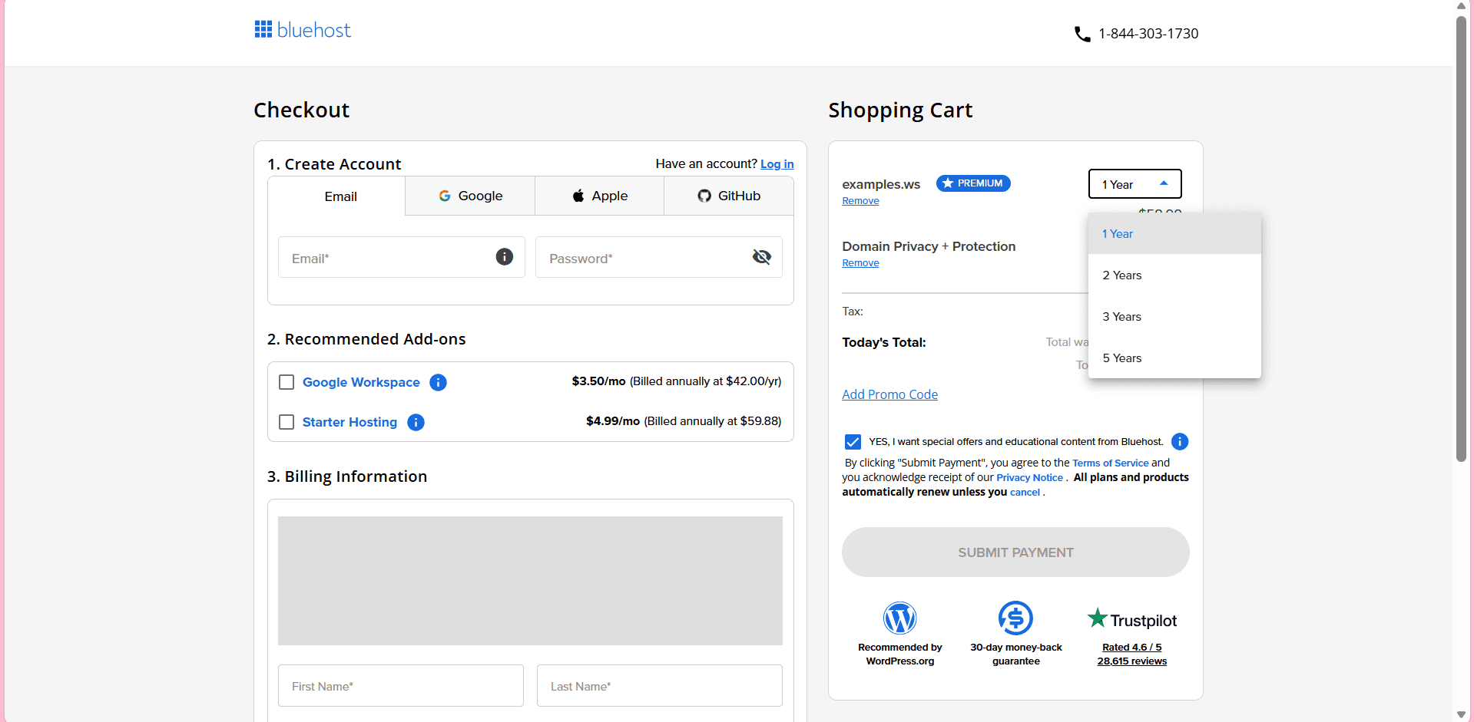Uncheck the special offers consent checkbox
Screen dimensions: 1474x722
point(853,441)
